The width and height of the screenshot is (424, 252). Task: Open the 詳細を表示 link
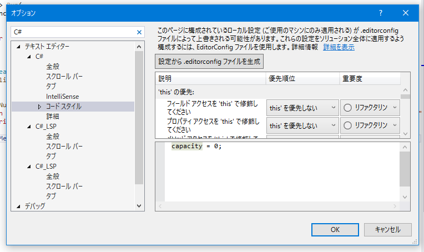[339, 47]
